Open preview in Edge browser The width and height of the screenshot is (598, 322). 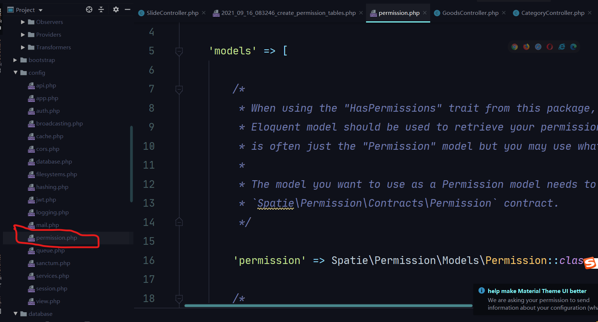[x=573, y=47]
